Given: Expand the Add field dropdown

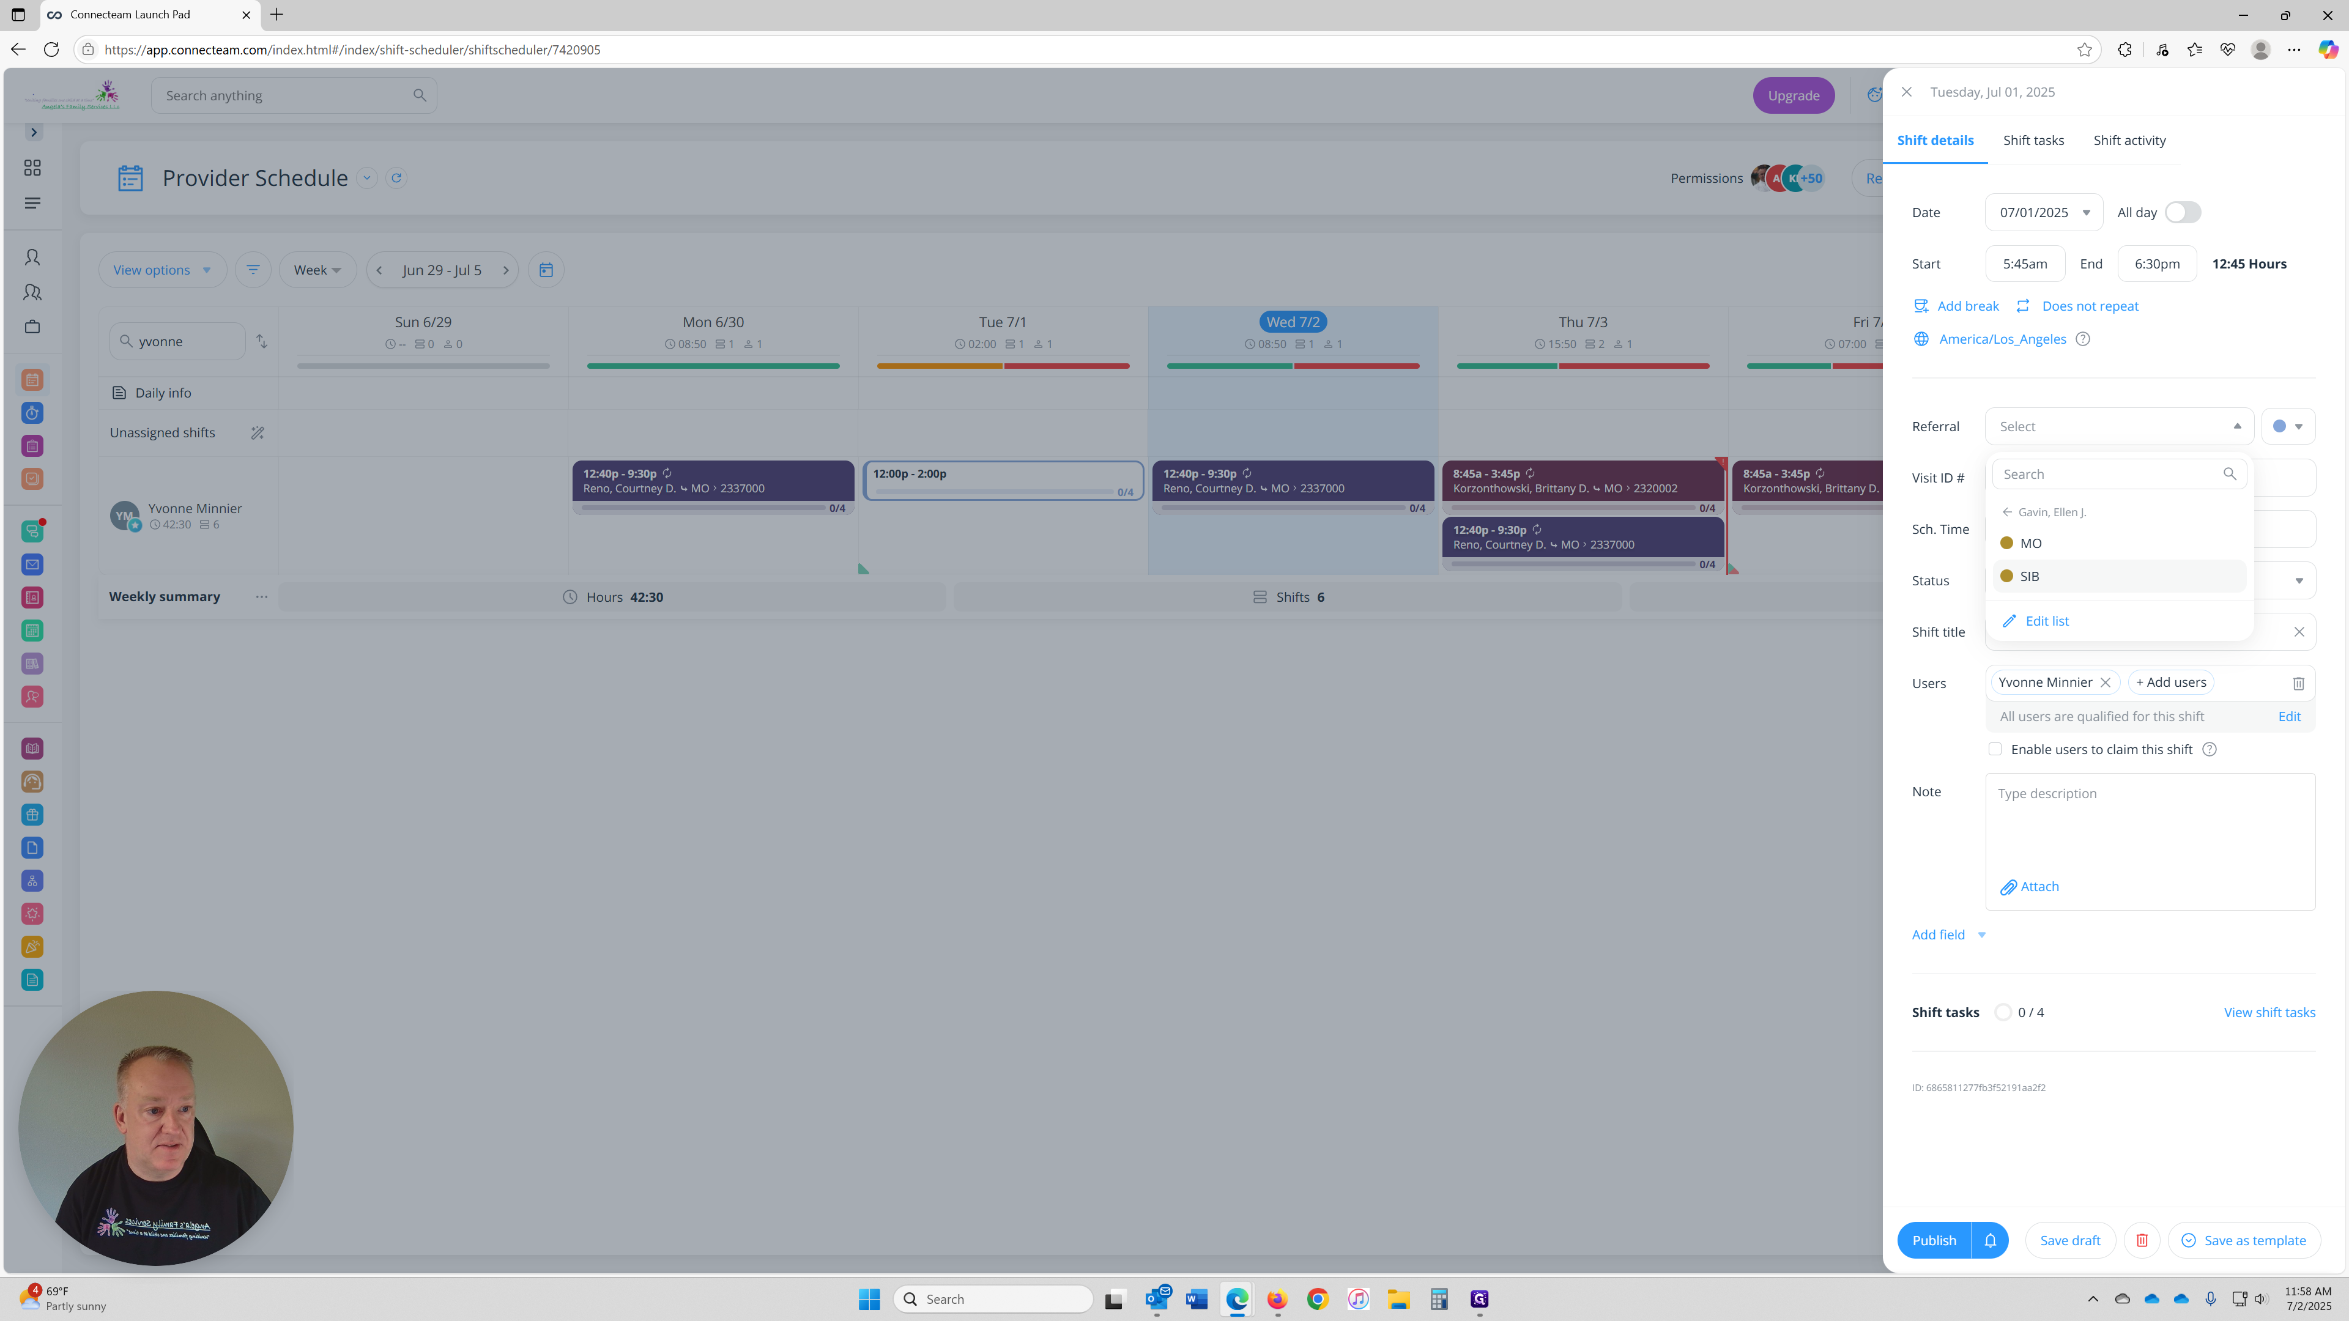Looking at the screenshot, I should (1949, 934).
